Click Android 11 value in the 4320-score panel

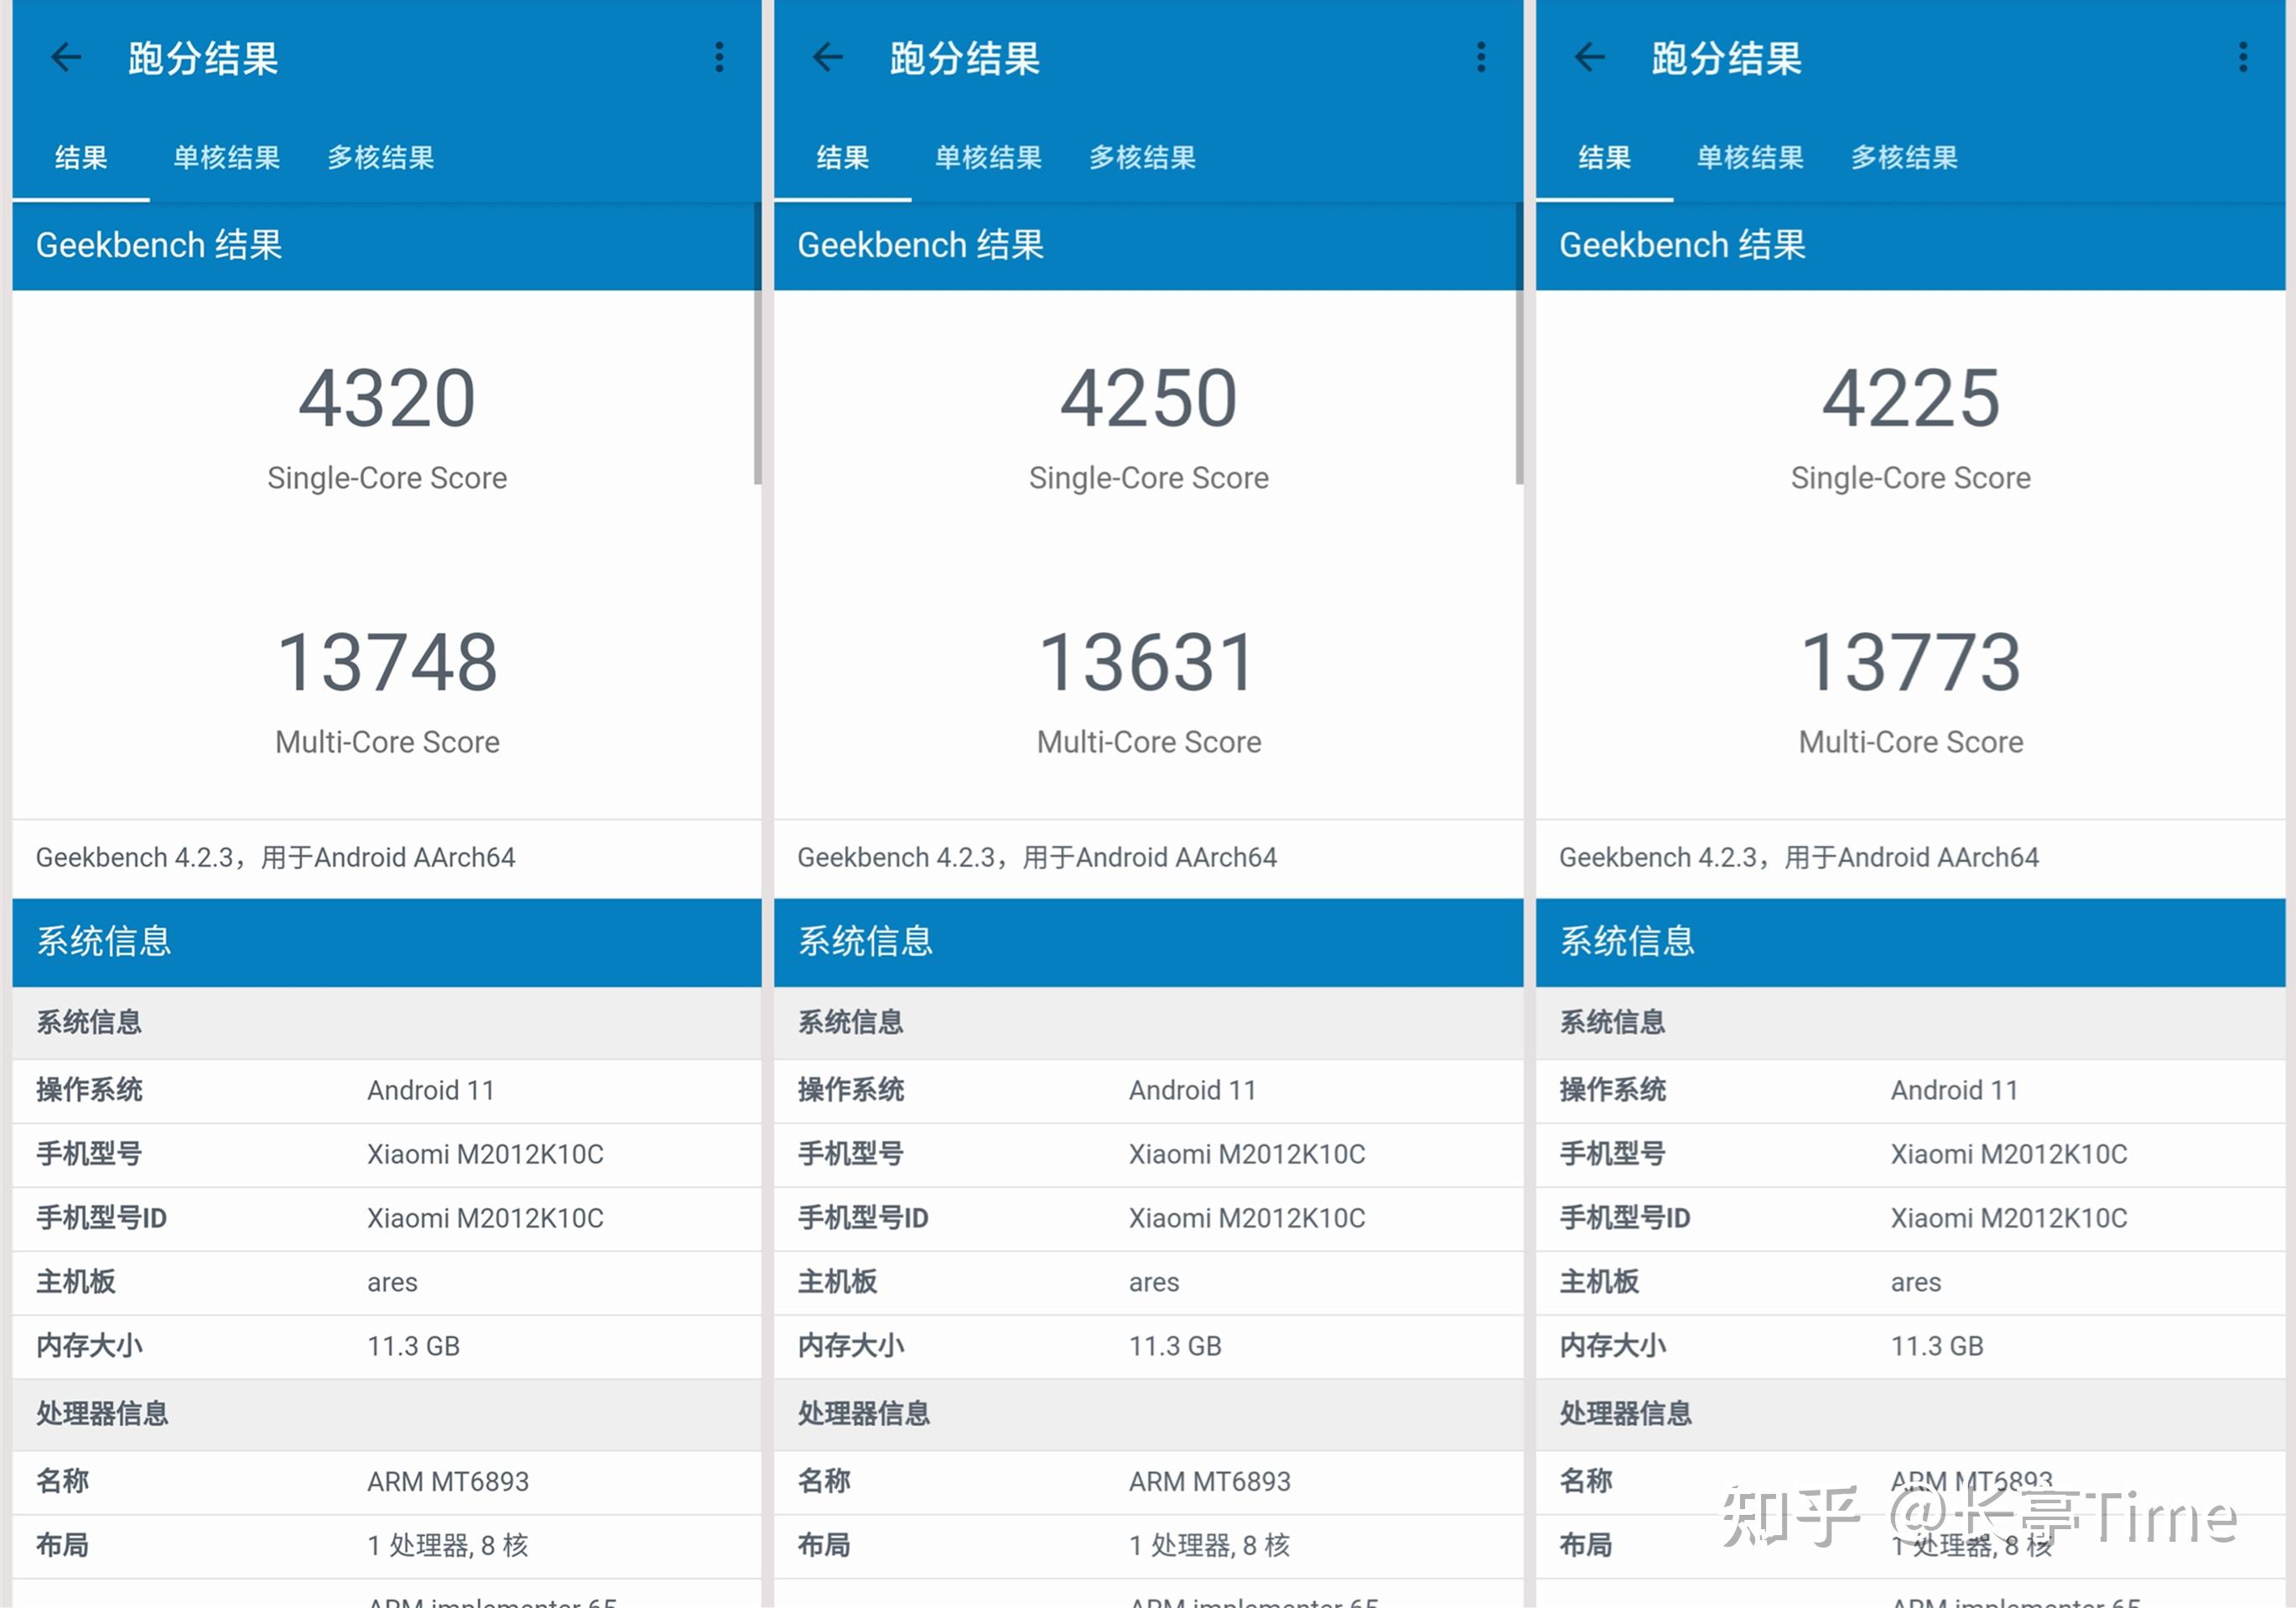coord(431,1090)
